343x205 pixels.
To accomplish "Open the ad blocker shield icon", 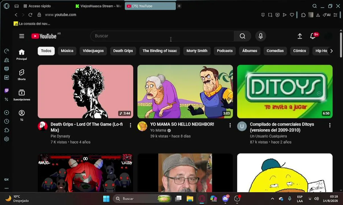I will (x=277, y=15).
